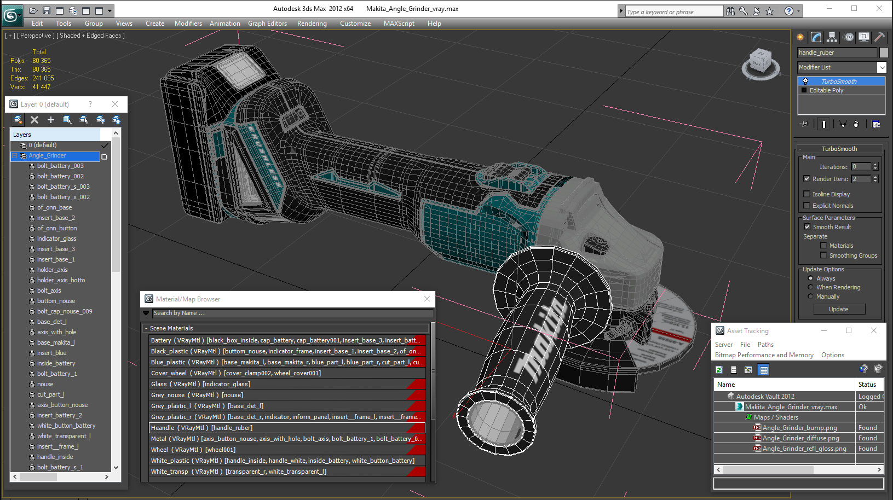Click the favorites star icon in title bar
The height and width of the screenshot is (500, 893).
(x=770, y=11)
